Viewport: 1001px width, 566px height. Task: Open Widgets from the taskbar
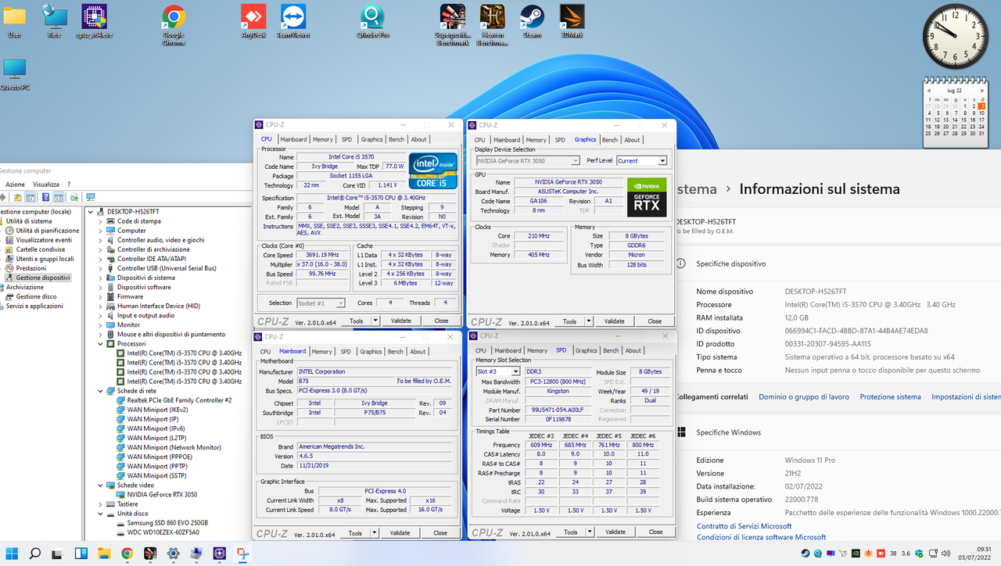[x=81, y=553]
